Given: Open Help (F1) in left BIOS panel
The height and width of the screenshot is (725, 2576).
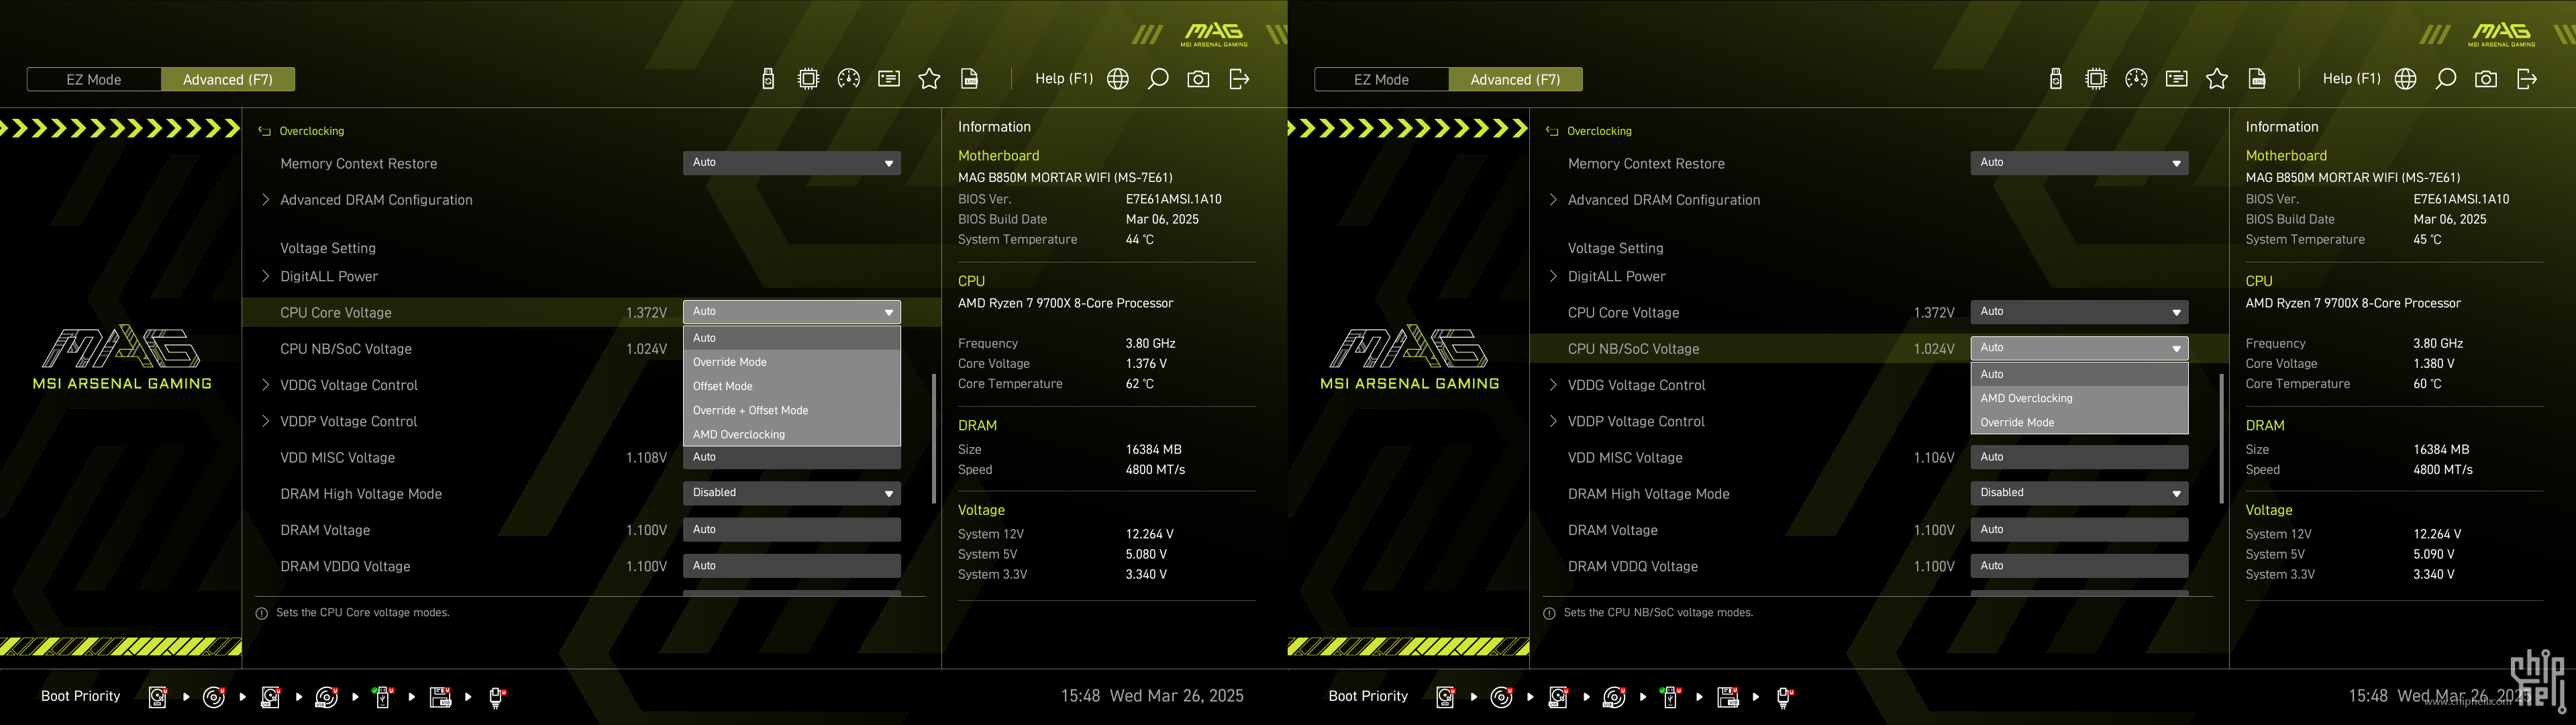Looking at the screenshot, I should 1064,78.
